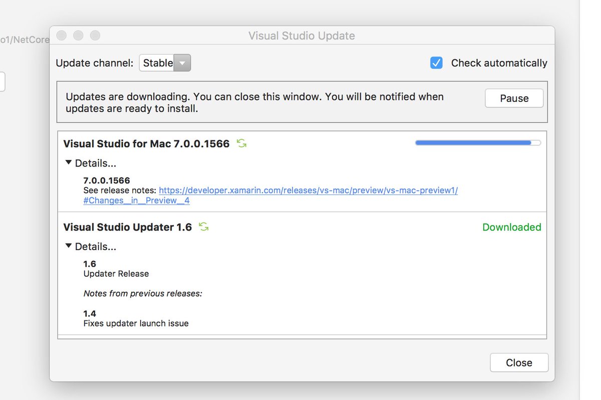Click the bold 7.0.0.1566 version under Details
This screenshot has width=601, height=400.
[107, 180]
